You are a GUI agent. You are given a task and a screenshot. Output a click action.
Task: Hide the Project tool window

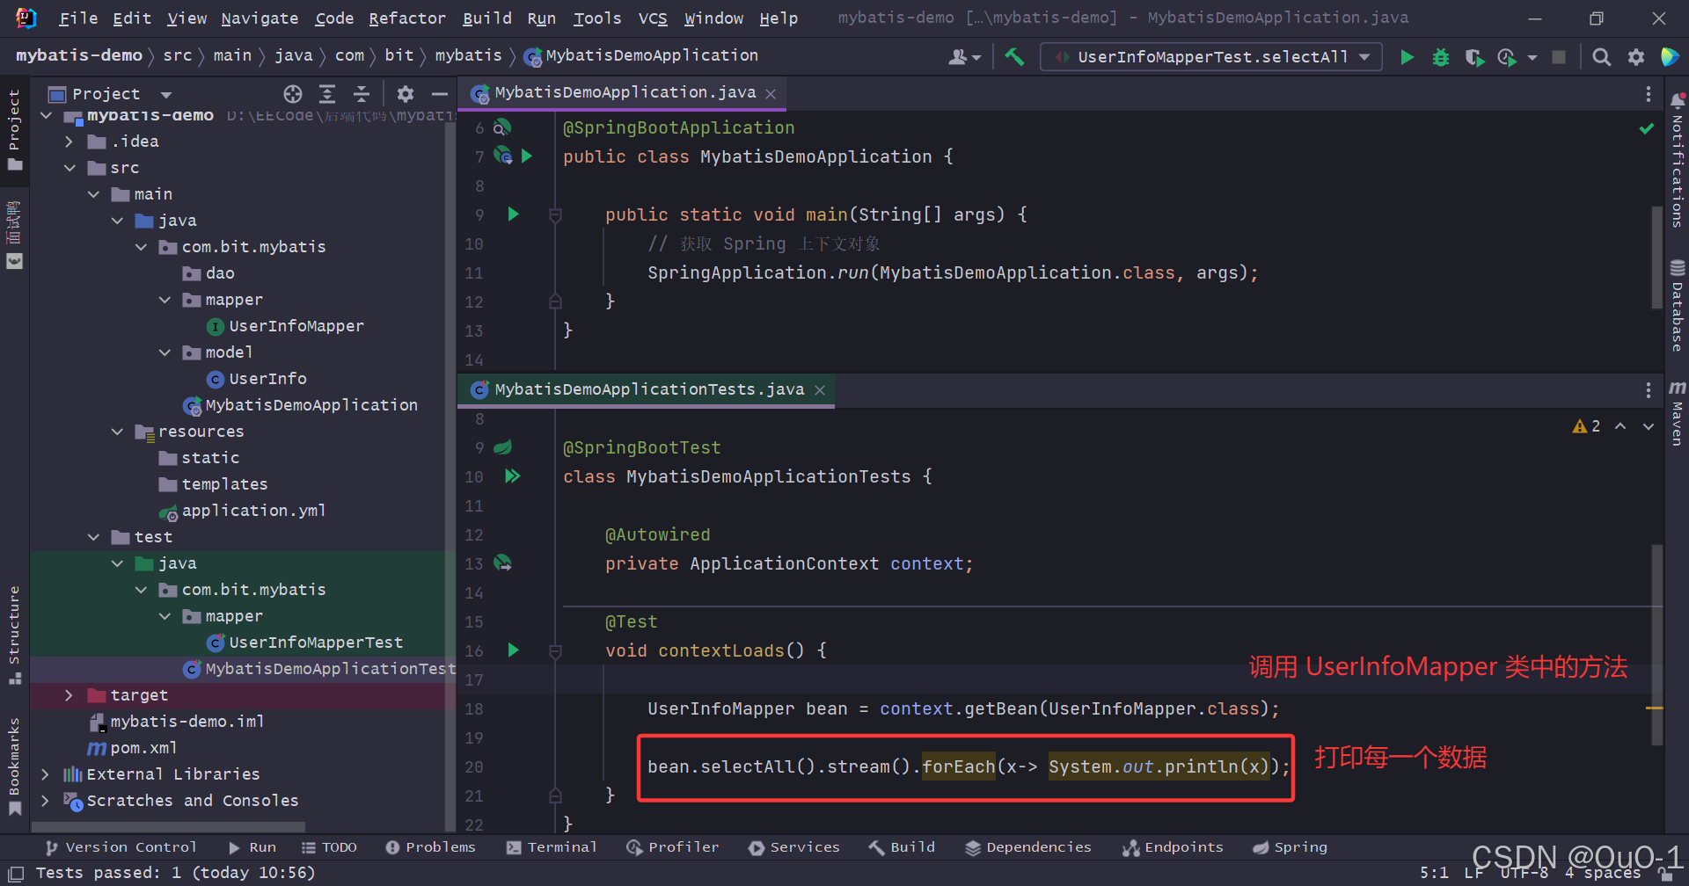tap(440, 94)
